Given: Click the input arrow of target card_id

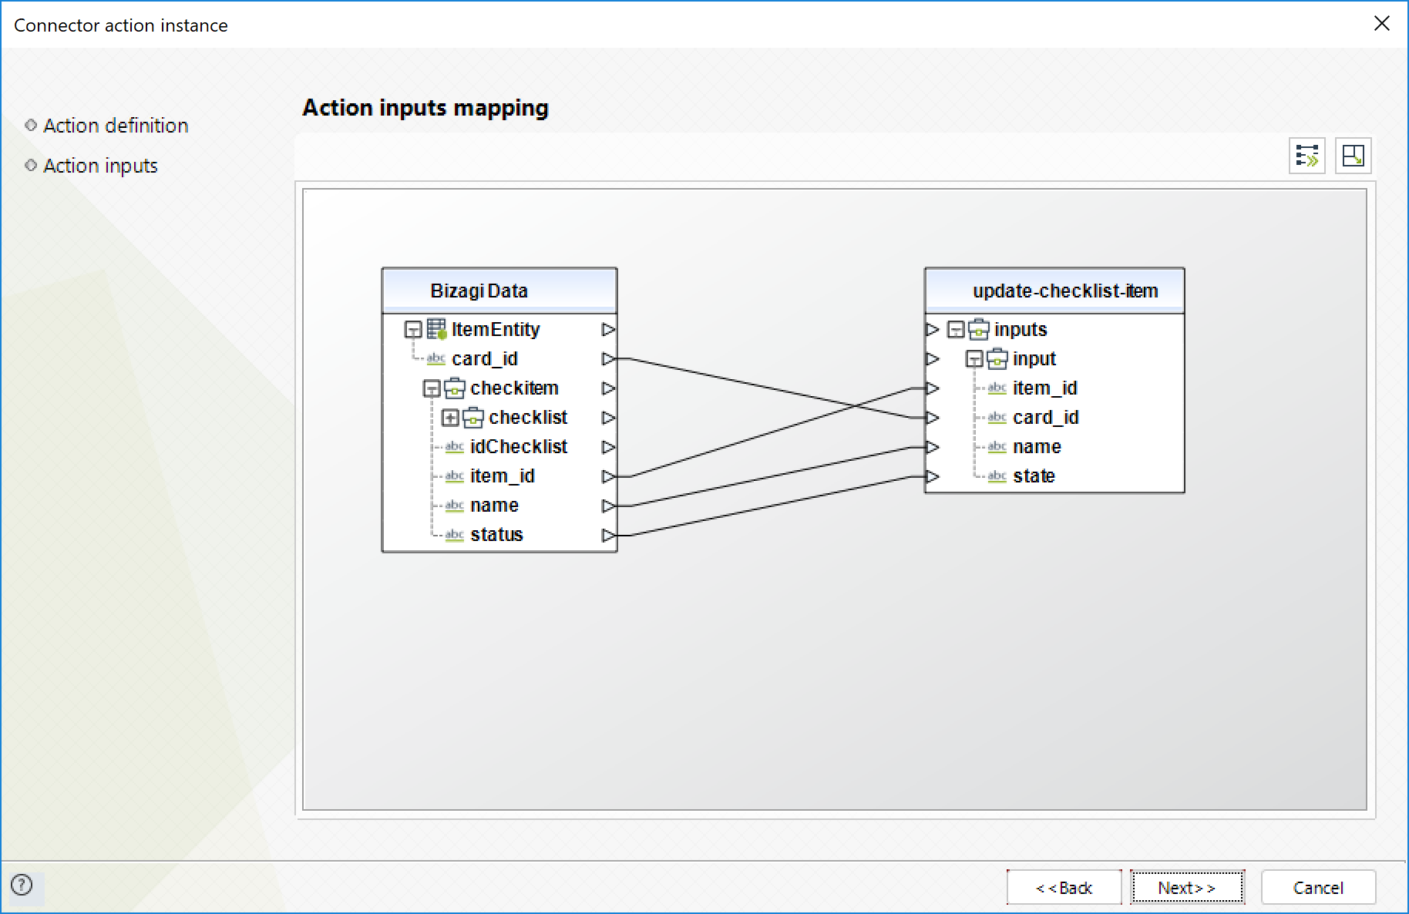Looking at the screenshot, I should pyautogui.click(x=933, y=418).
